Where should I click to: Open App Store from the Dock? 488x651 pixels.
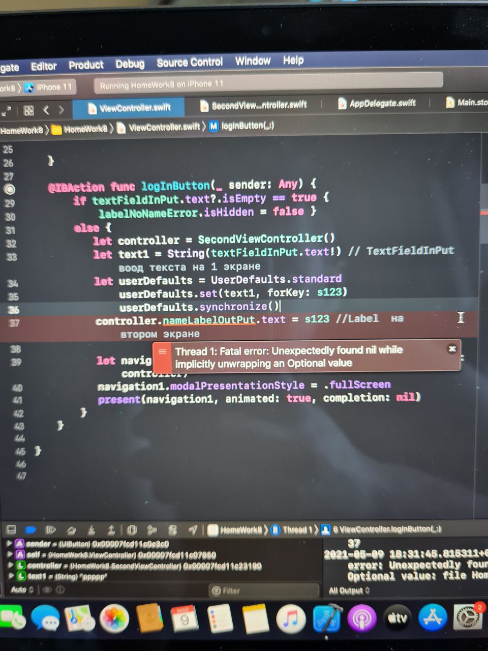click(433, 617)
